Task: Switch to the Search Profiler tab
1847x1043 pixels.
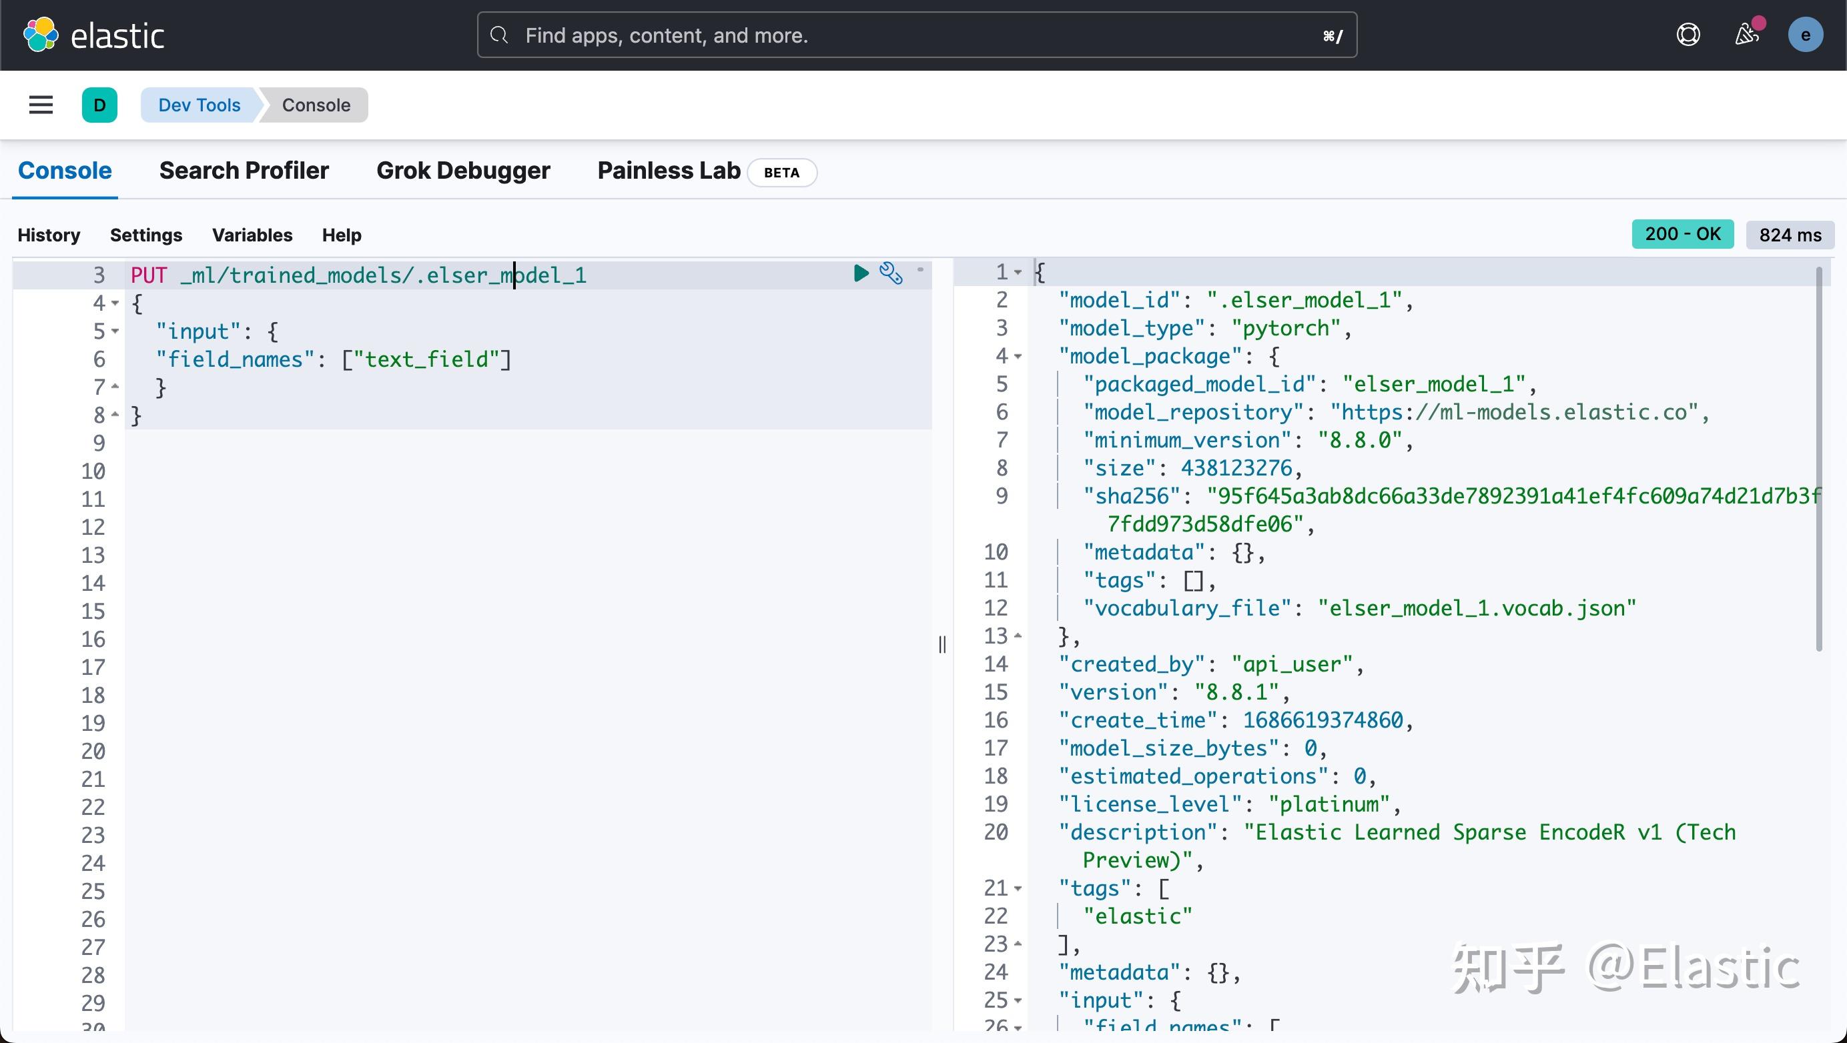Action: coord(244,171)
